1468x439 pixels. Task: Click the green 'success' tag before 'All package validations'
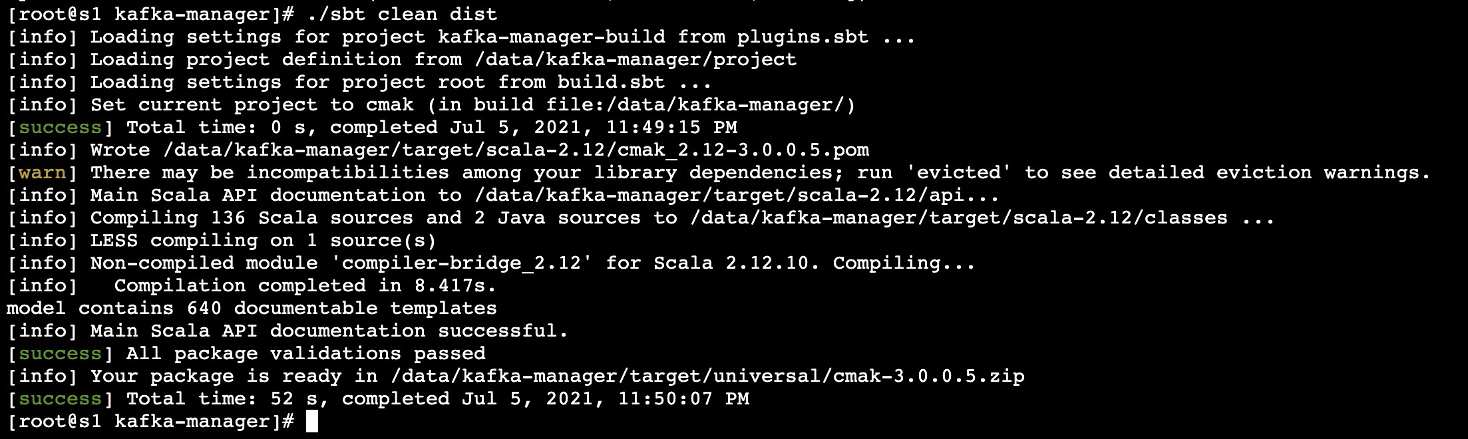(x=60, y=354)
